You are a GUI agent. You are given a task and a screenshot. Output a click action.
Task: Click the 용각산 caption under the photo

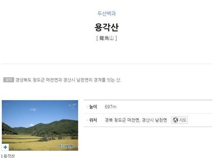(9, 156)
